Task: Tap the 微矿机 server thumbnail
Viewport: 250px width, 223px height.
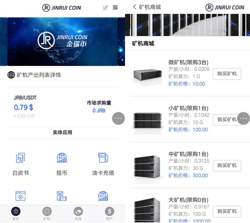Action: [x=148, y=75]
